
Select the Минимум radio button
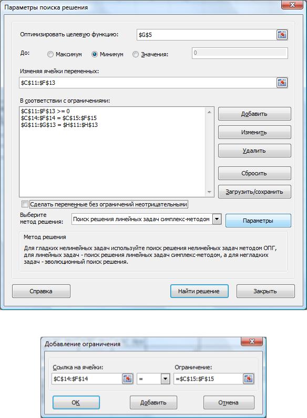pyautogui.click(x=94, y=54)
